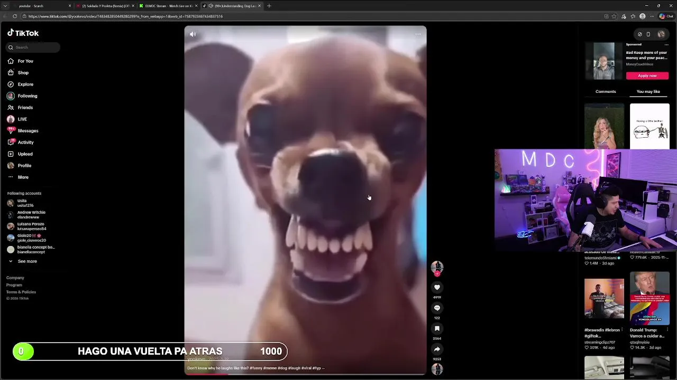Open the Giole20 account
The width and height of the screenshot is (677, 380).
26,238
